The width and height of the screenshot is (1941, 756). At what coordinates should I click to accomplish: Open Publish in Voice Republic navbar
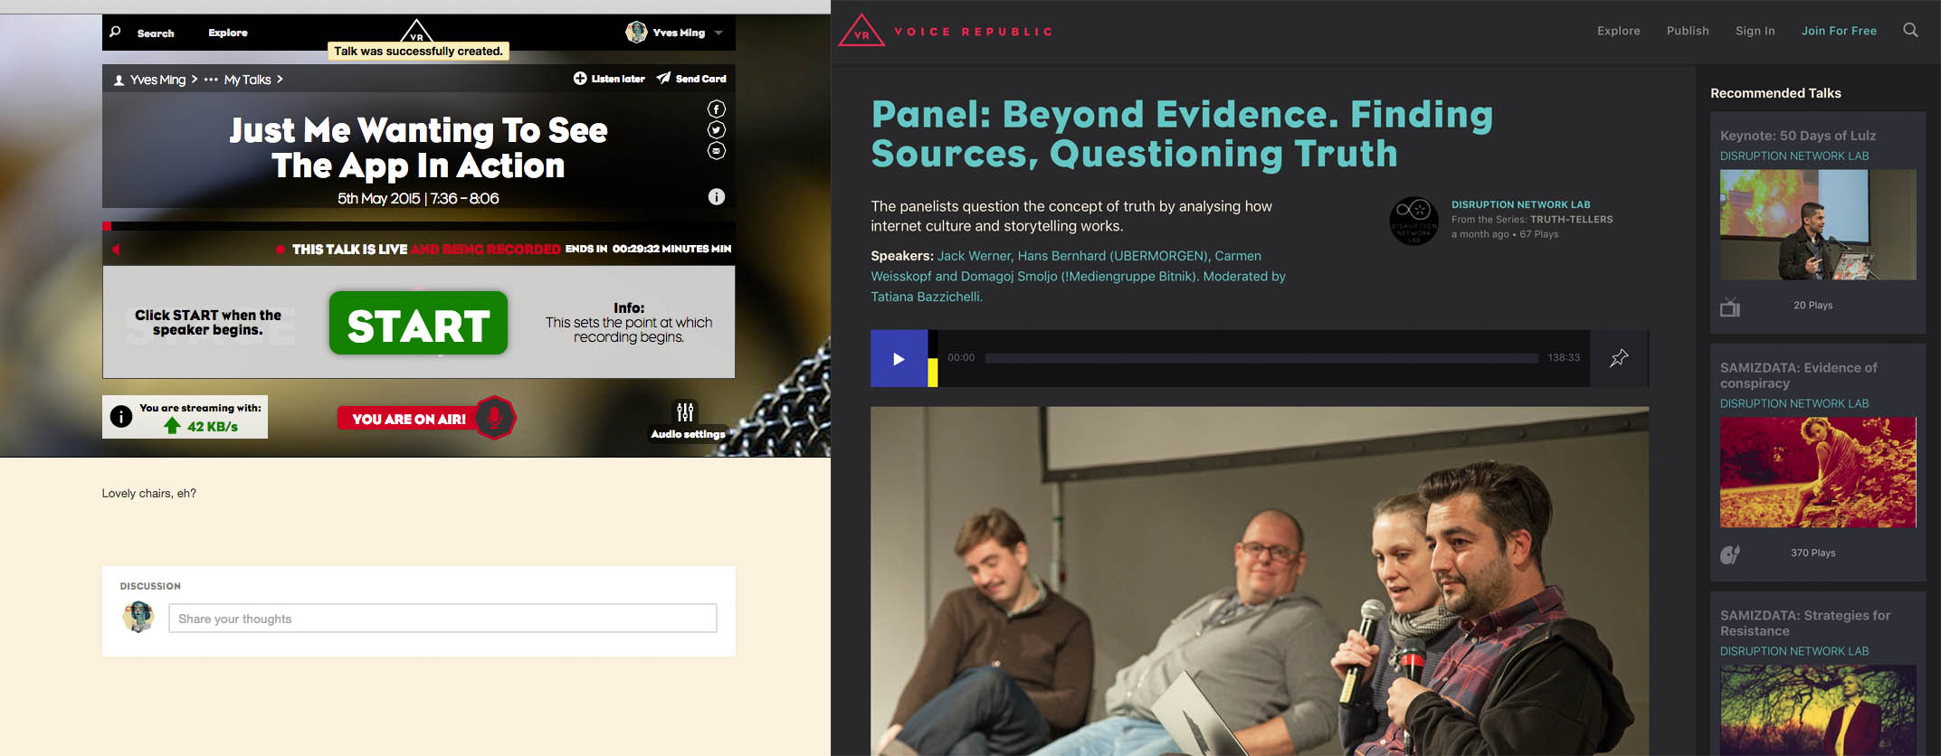tap(1688, 31)
